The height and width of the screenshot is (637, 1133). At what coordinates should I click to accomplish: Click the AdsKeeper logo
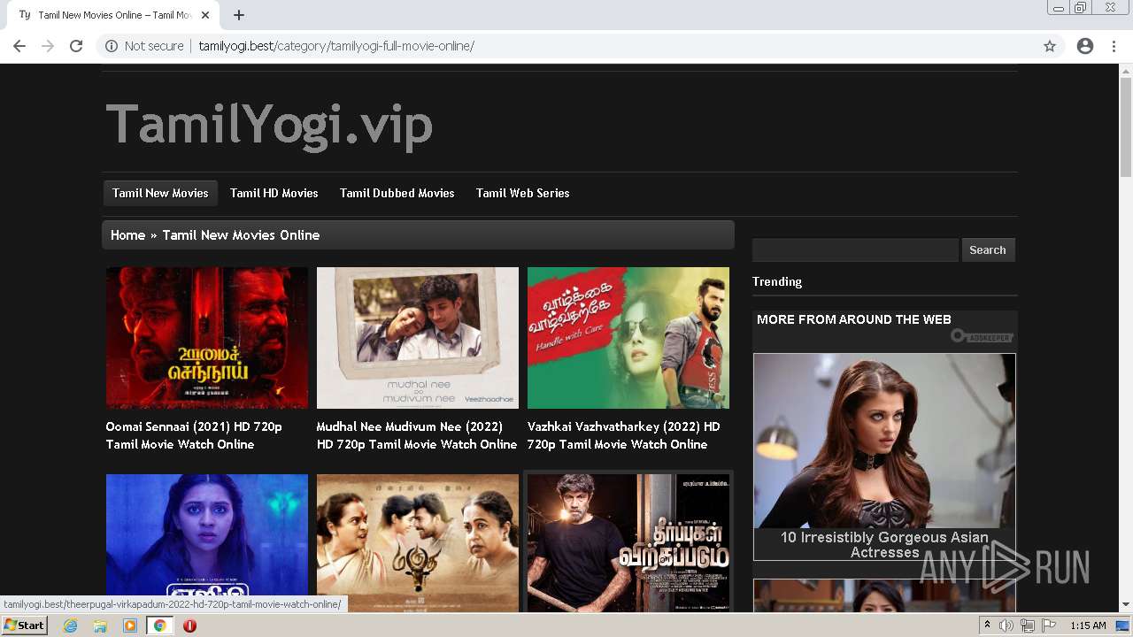click(x=982, y=336)
